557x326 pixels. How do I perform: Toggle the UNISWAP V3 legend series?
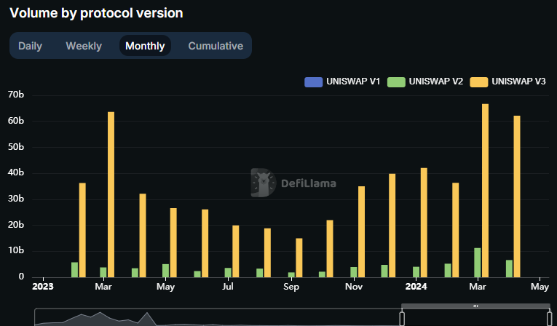tap(507, 81)
